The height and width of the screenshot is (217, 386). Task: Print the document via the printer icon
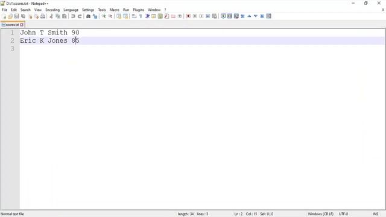pos(43,16)
